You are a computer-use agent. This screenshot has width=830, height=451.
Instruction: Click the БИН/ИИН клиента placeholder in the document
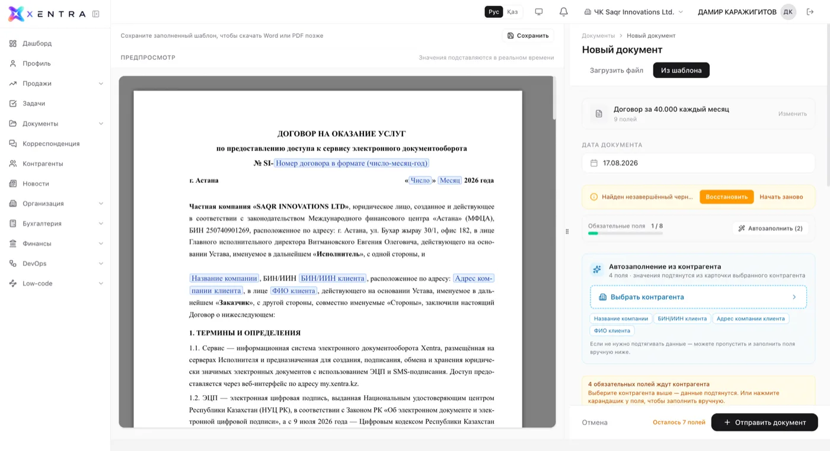333,278
